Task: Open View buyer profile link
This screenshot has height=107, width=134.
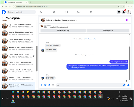Action: (x=90, y=39)
